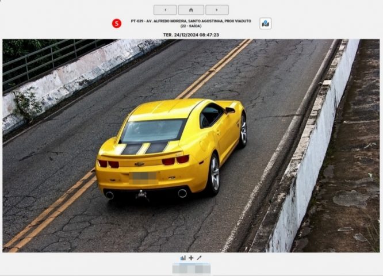Select the pencil edit icon
The image size is (383, 276).
(x=199, y=258)
